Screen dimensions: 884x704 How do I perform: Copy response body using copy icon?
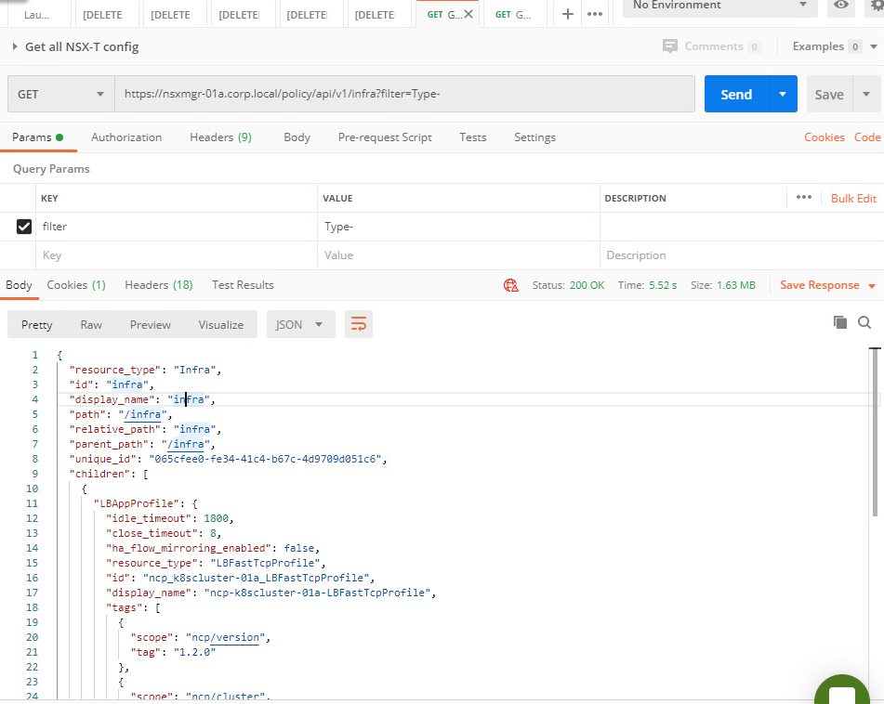(840, 322)
